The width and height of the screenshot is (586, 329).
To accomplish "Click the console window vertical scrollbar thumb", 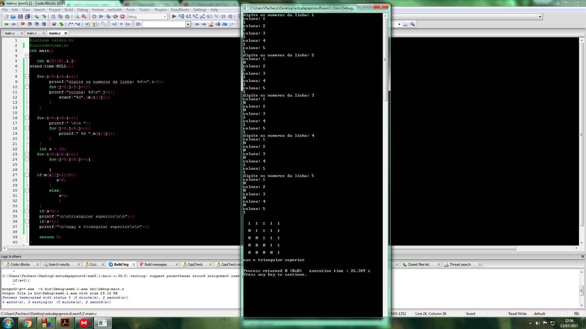I will click(385, 59).
